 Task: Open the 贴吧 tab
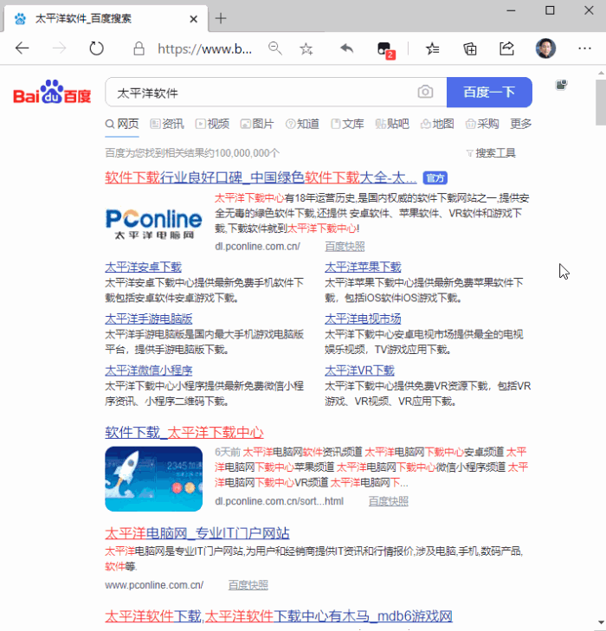(392, 124)
